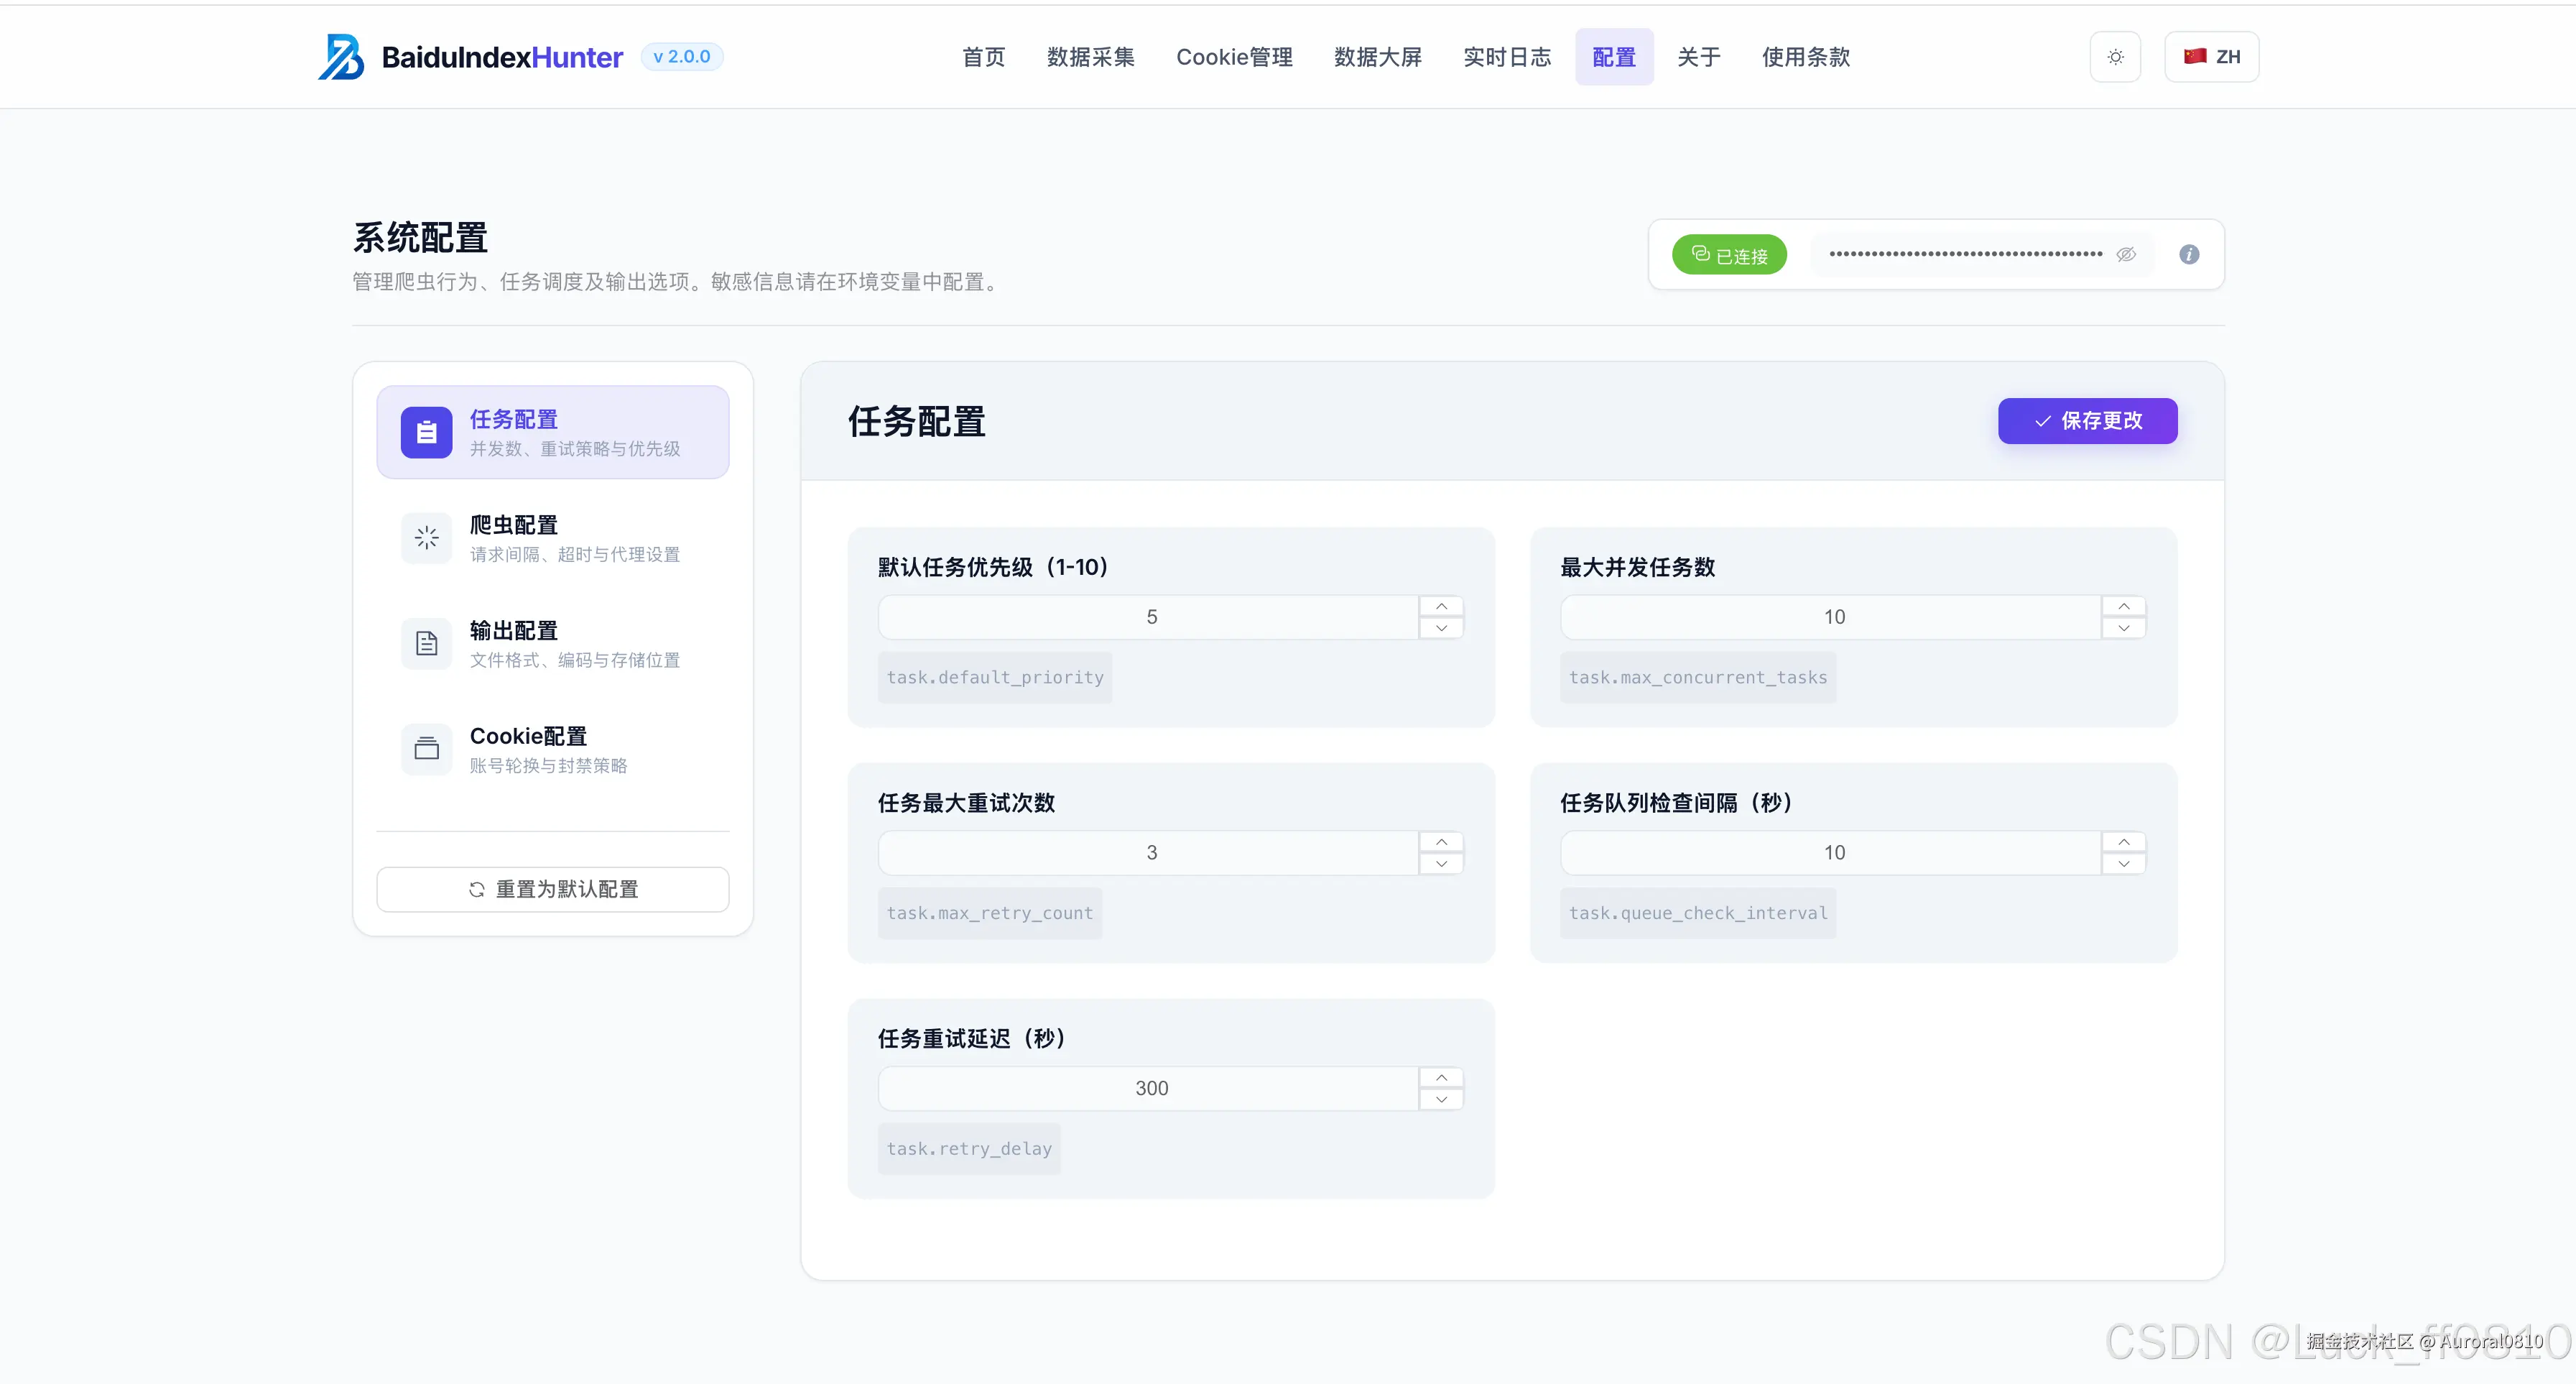Click the v2.0.0 version badge
The image size is (2576, 1384).
(x=681, y=56)
